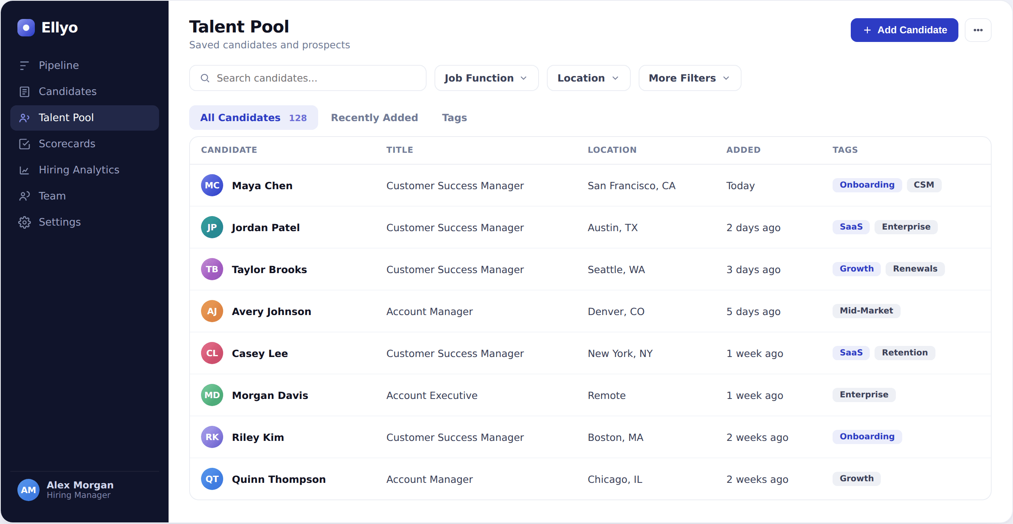Click the Talent Pool sidebar icon
1013x524 pixels.
[x=25, y=118]
